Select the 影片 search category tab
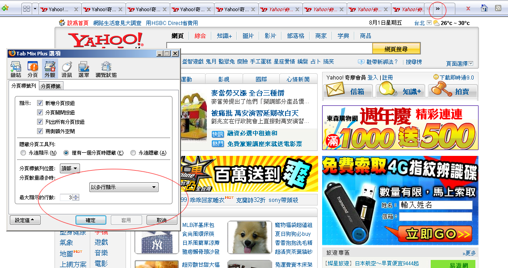The height and width of the screenshot is (268, 508). pos(270,36)
